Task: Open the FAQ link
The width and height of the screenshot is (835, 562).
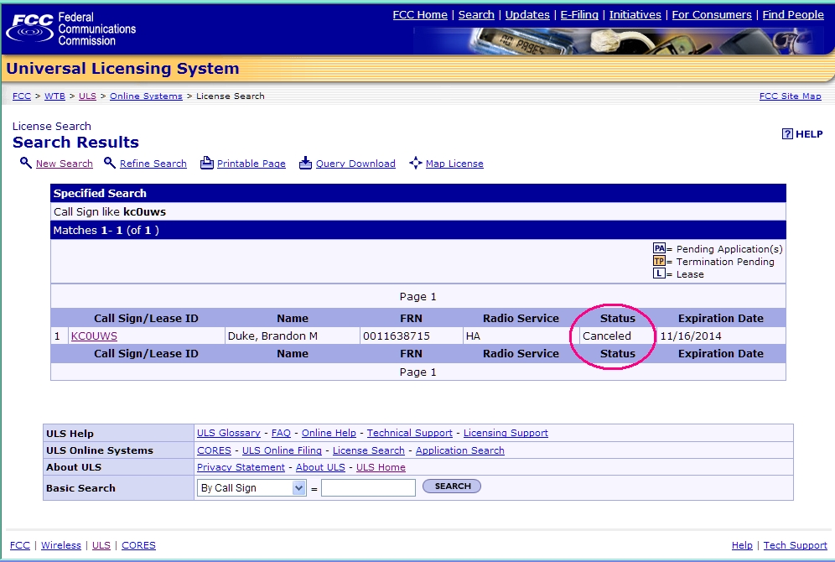Action: [281, 433]
